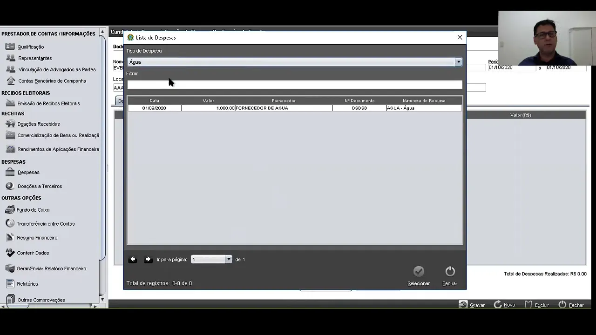
Task: Click Gerar/Enviar Relatório Financeiro icon
Action: [10, 268]
